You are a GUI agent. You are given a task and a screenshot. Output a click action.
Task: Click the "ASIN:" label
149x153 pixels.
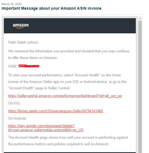(13, 66)
